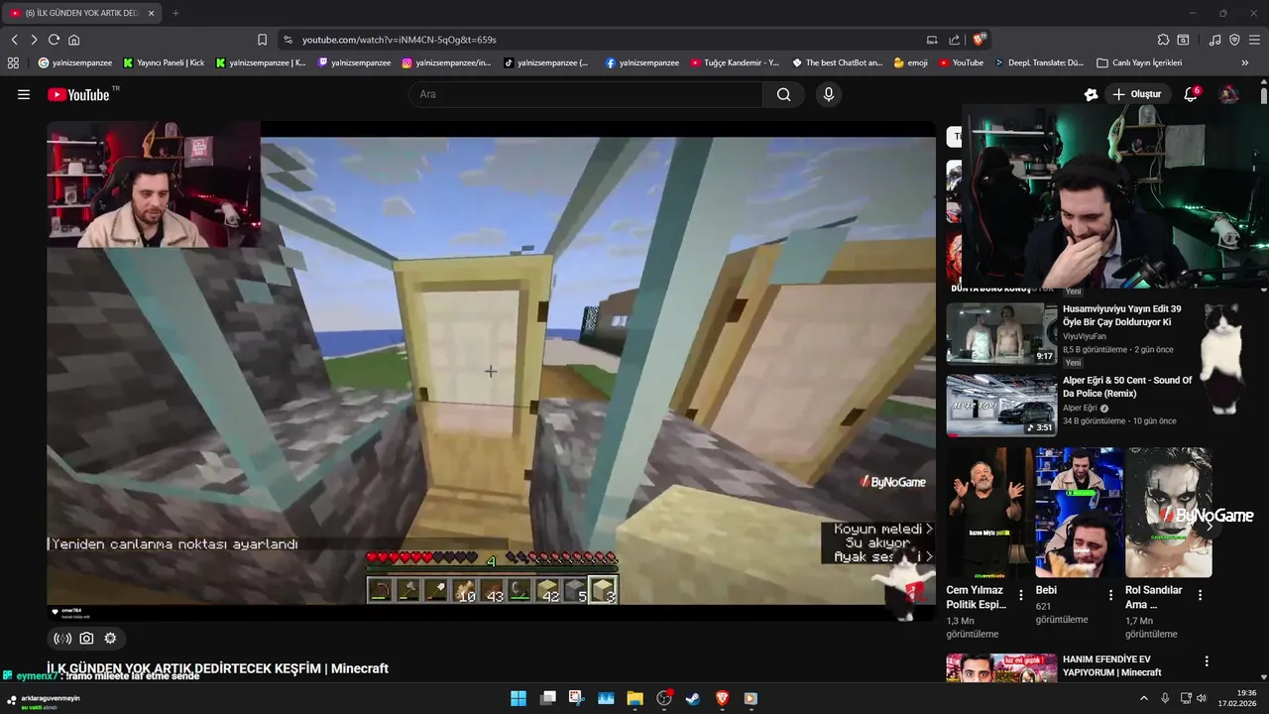Viewport: 1269px width, 714px height.
Task: Open 'Yayıncı Paneli | Kick' bookmark
Action: [x=164, y=62]
